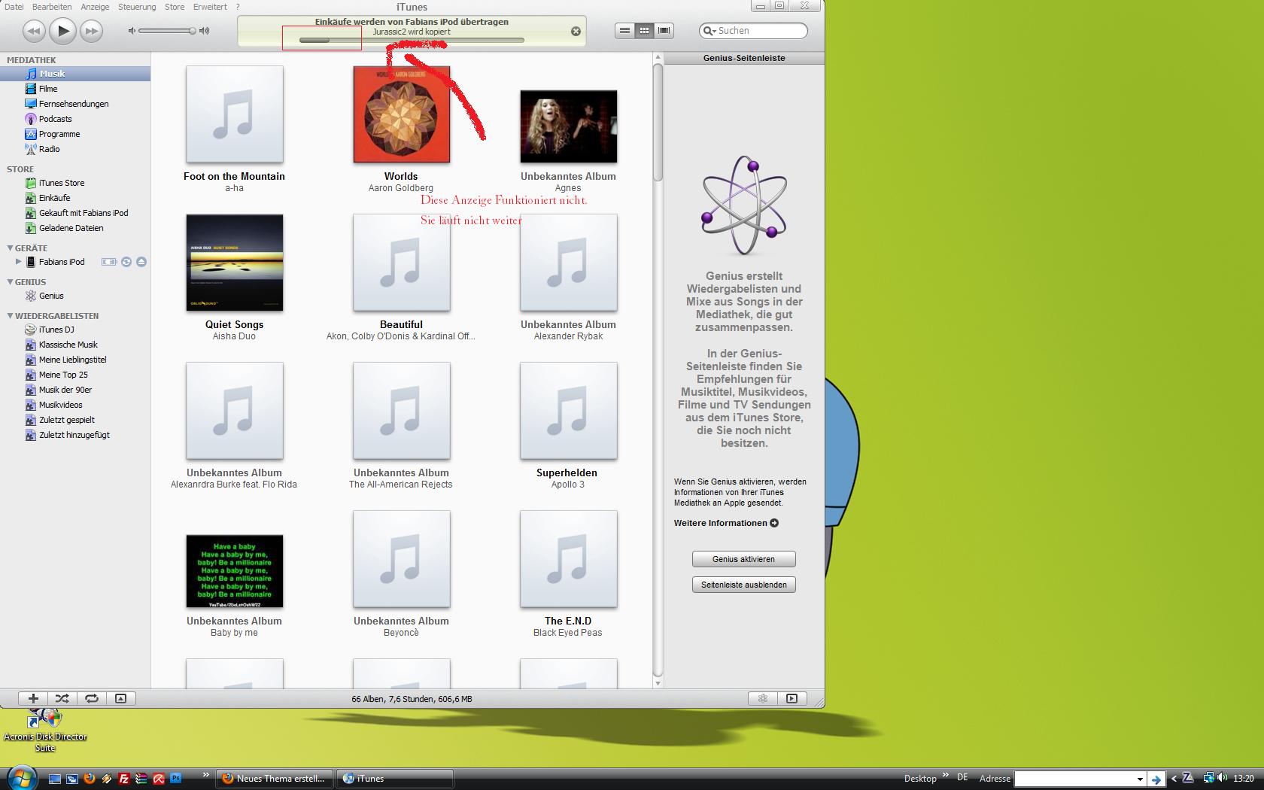Click the Genius aktivieren button
This screenshot has width=1264, height=790.
click(743, 559)
